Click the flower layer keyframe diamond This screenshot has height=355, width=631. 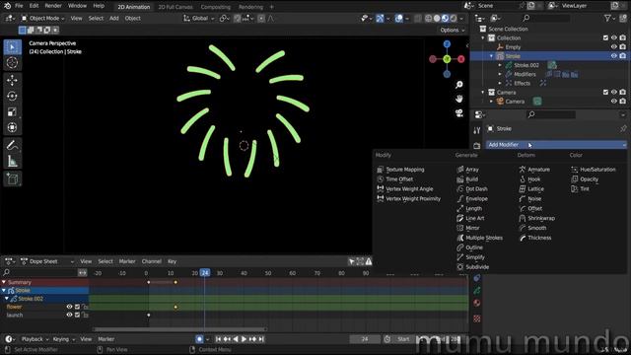pyautogui.click(x=175, y=307)
